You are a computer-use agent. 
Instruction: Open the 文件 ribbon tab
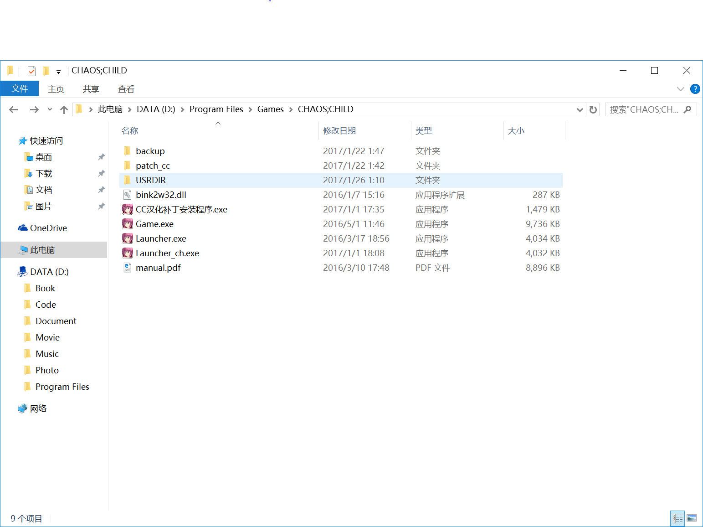point(20,88)
